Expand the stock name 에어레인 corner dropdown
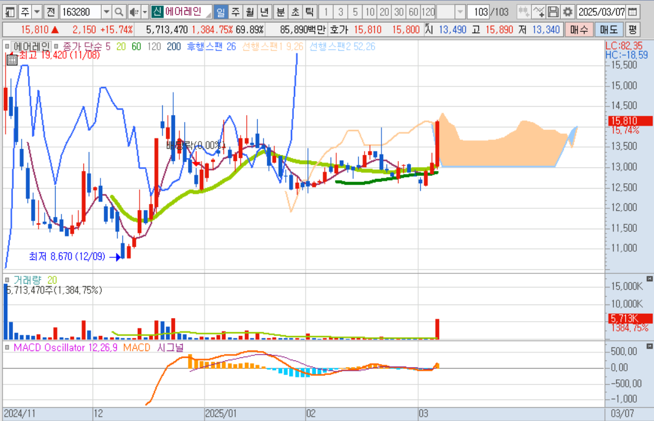Image resolution: width=654 pixels, height=421 pixels. (x=209, y=15)
